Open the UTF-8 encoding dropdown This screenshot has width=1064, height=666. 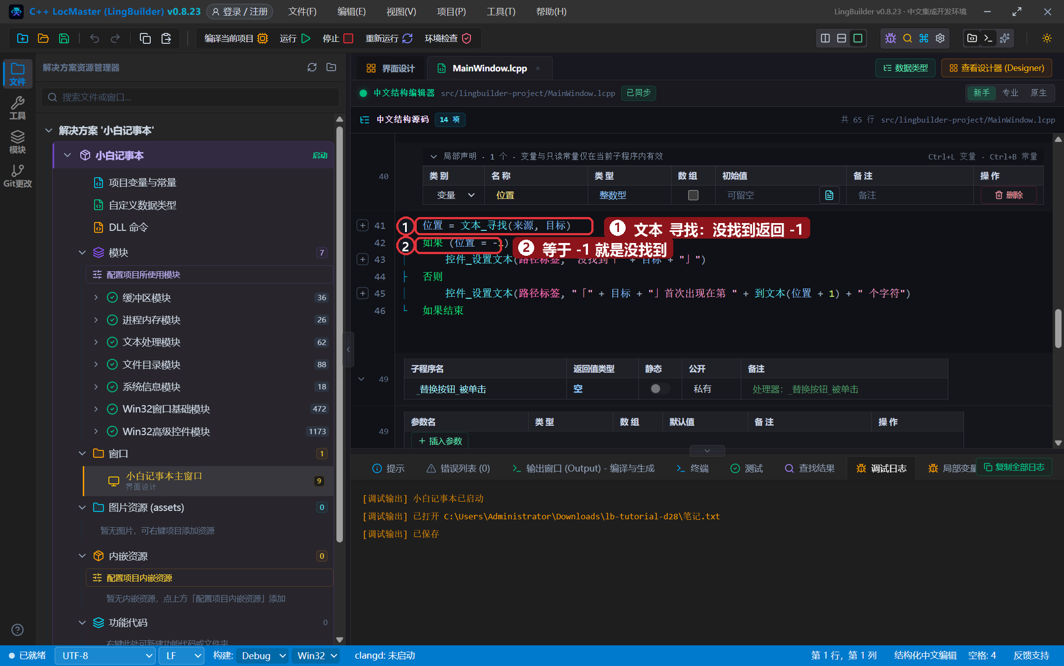point(105,655)
